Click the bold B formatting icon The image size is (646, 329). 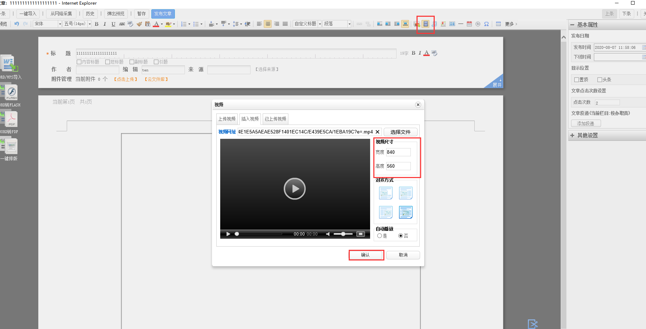pos(96,24)
